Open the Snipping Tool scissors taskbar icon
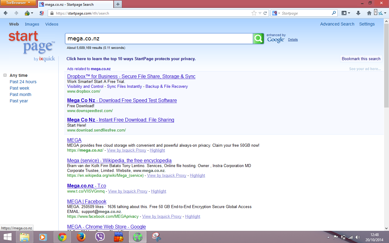The image size is (389, 243). [156, 237]
